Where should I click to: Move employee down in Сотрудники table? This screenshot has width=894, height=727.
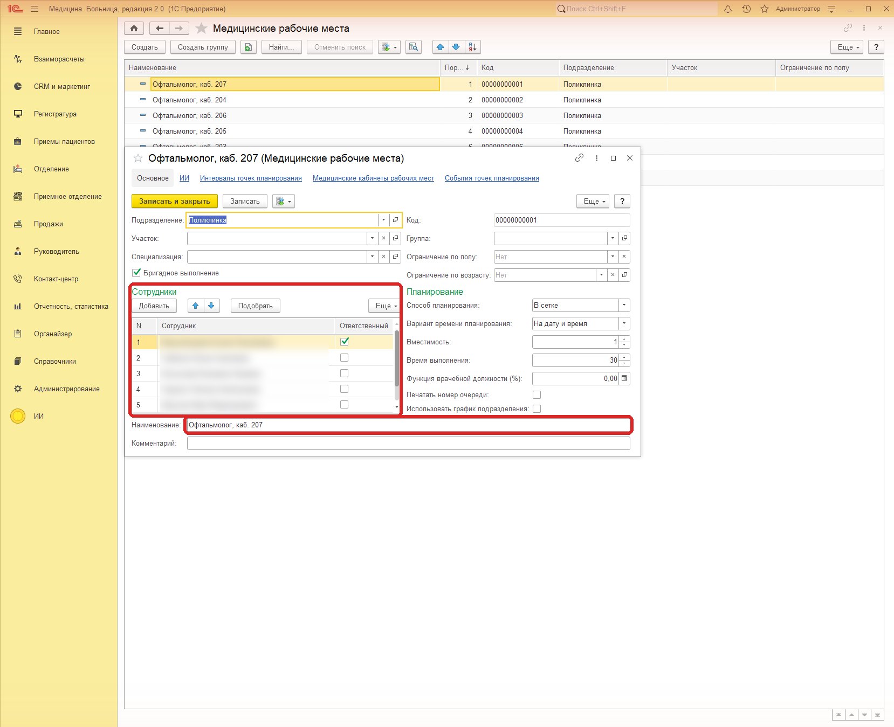coord(211,306)
